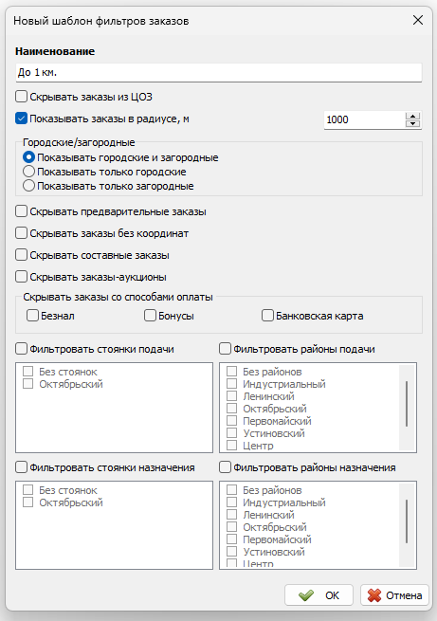Check Ленинский in районы подачи list

tap(231, 396)
